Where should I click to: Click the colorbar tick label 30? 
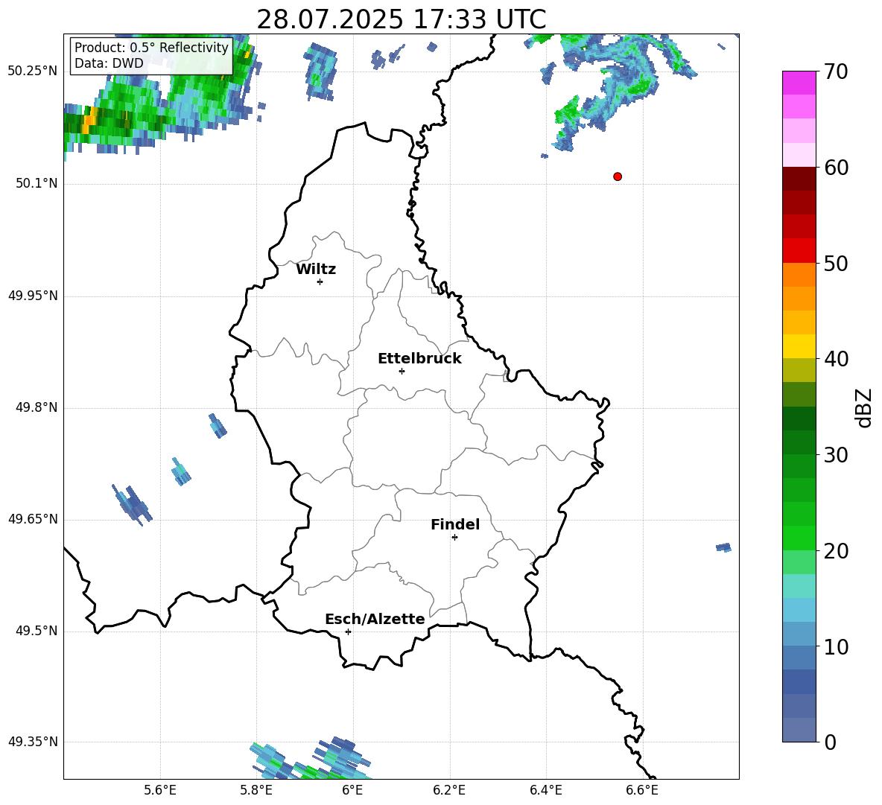[x=836, y=455]
